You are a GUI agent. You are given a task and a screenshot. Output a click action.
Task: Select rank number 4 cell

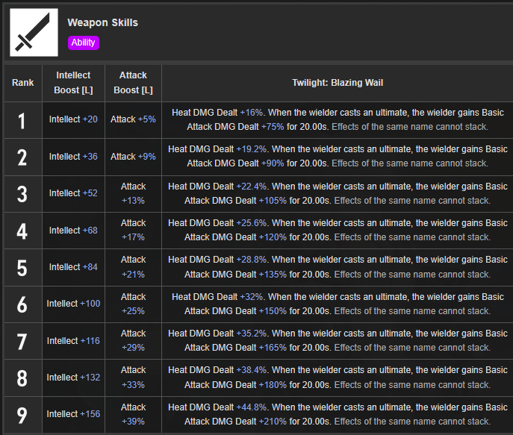23,231
